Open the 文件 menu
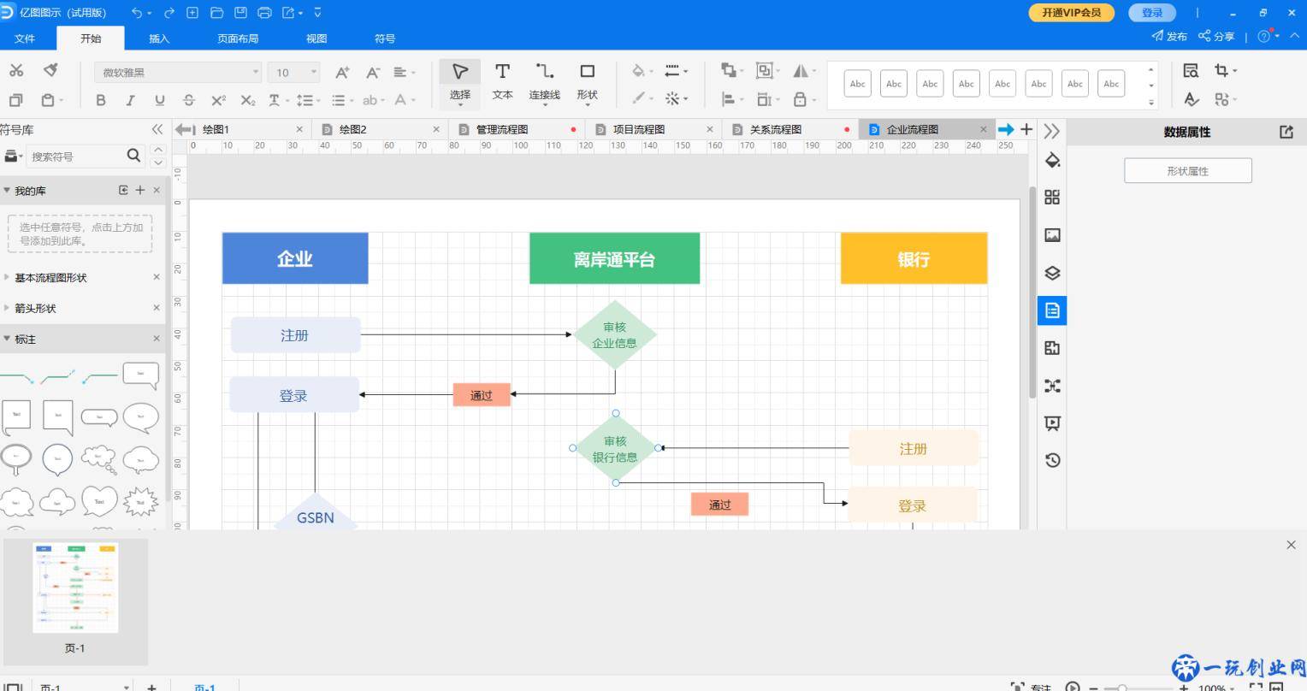Viewport: 1307px width, 691px height. coord(25,38)
